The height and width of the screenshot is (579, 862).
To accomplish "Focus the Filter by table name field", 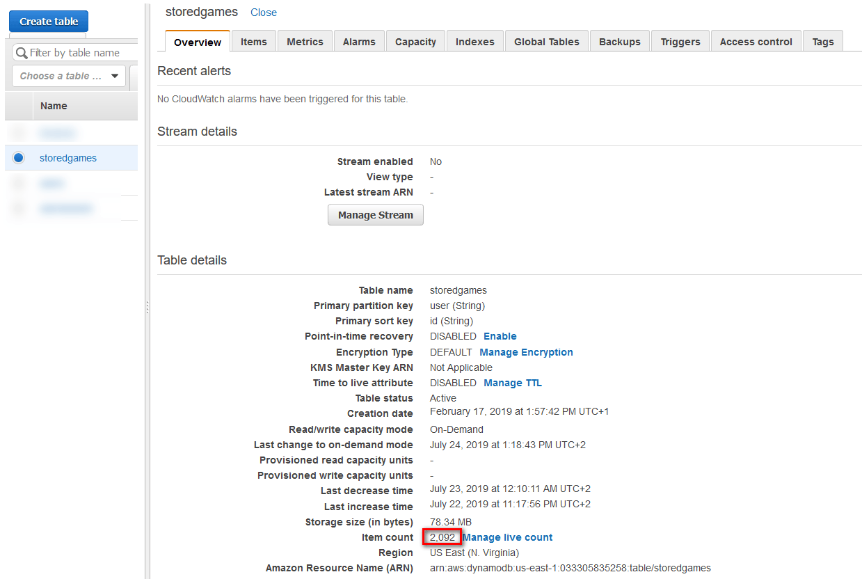I will 75,53.
